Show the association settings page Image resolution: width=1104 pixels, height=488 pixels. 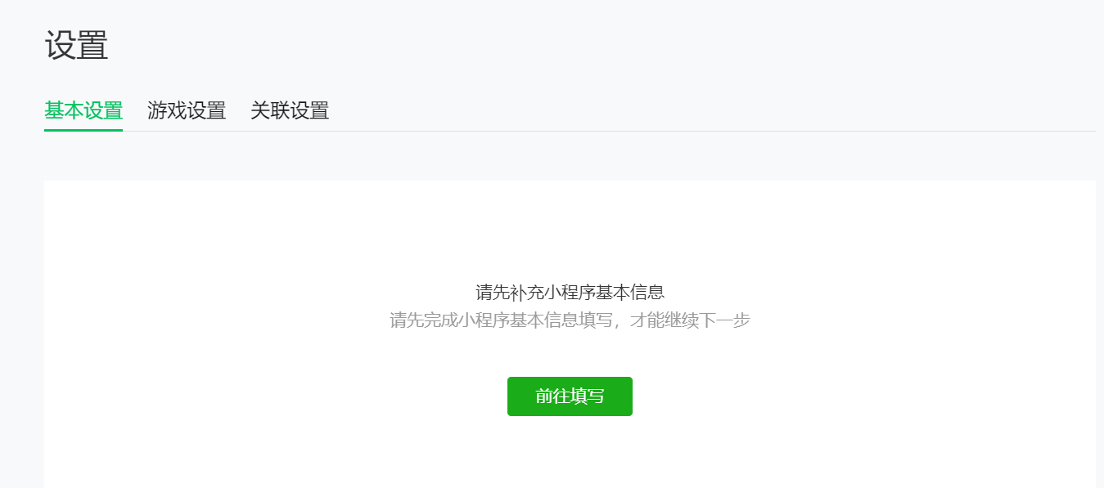coord(290,110)
